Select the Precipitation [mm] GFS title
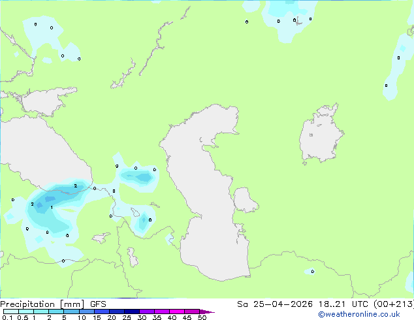The width and height of the screenshot is (414, 320). [x=53, y=304]
